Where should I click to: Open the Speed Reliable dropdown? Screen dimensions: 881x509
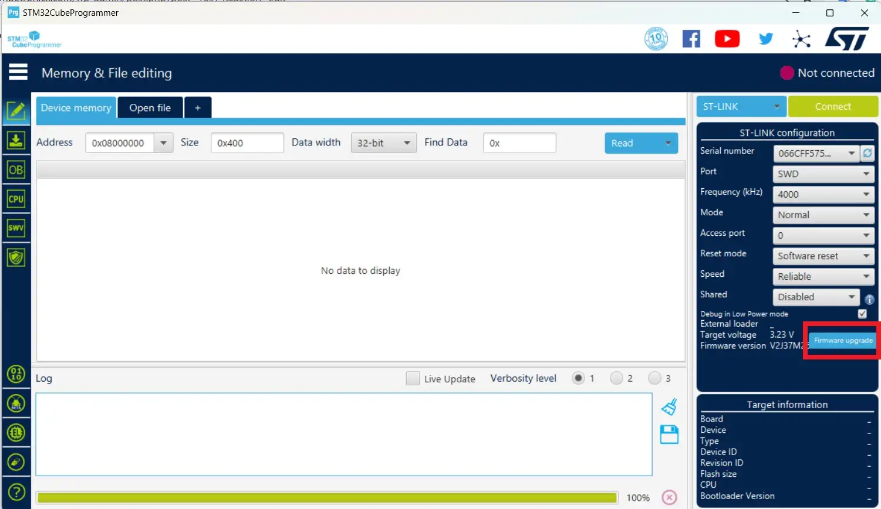point(823,276)
